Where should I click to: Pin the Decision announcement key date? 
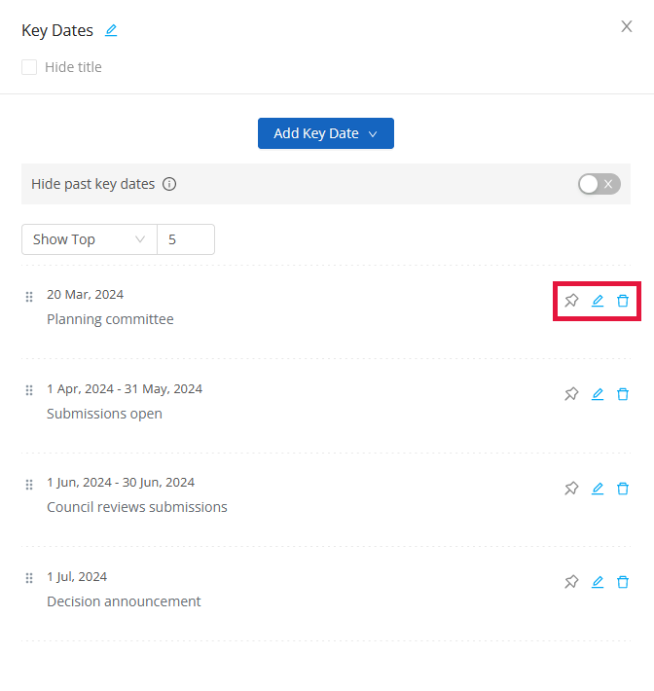571,582
